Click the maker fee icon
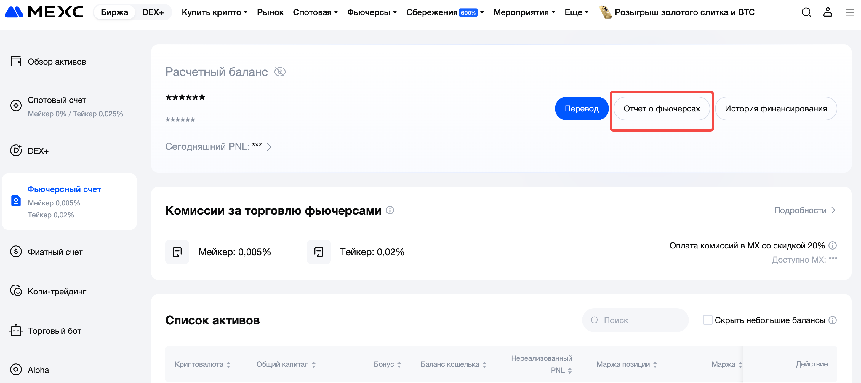861x383 pixels. [177, 252]
